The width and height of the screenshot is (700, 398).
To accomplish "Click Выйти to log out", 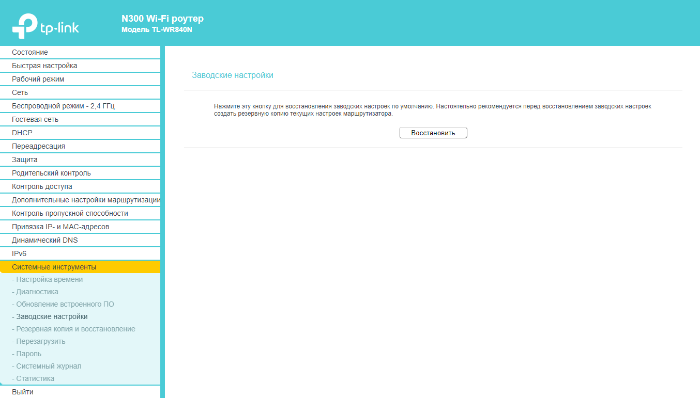I will point(23,392).
